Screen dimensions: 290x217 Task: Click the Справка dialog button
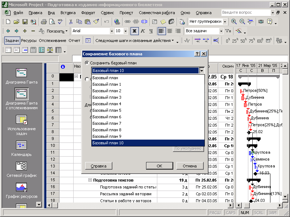click(99, 166)
